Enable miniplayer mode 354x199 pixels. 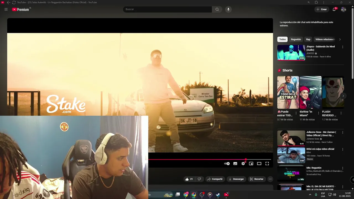point(251,164)
